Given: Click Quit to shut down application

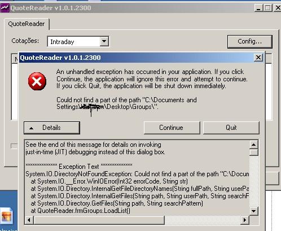Looking at the screenshot, I should (x=231, y=128).
